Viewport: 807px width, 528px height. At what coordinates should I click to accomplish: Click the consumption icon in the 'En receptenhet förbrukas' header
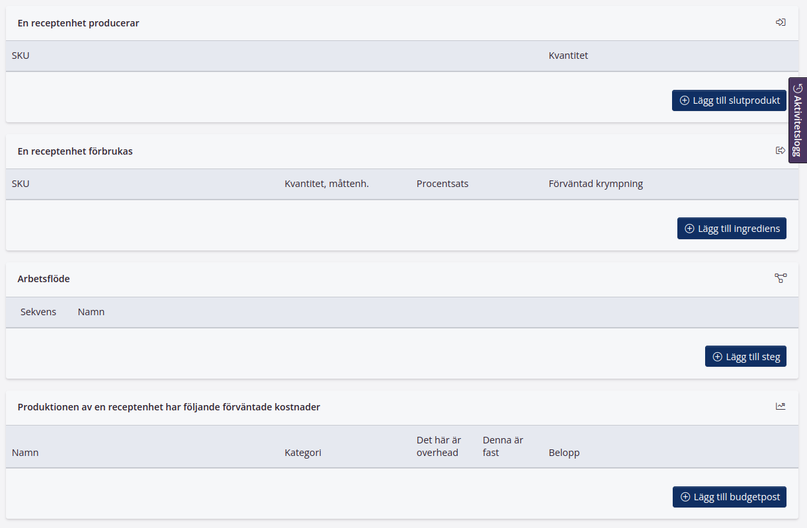click(781, 151)
